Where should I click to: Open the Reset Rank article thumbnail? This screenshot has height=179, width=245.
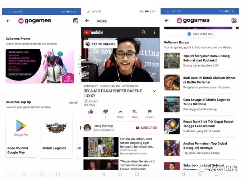click(x=172, y=126)
